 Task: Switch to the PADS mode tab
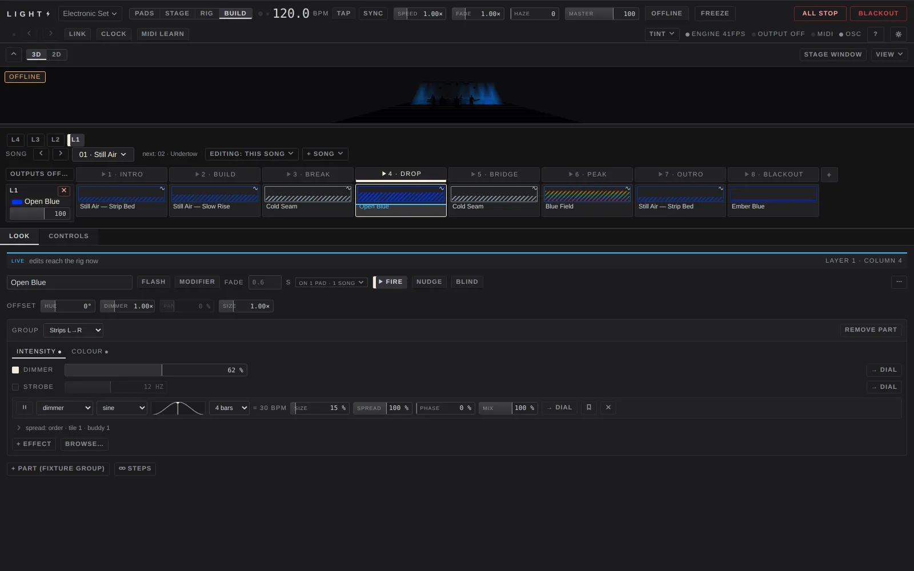click(145, 14)
